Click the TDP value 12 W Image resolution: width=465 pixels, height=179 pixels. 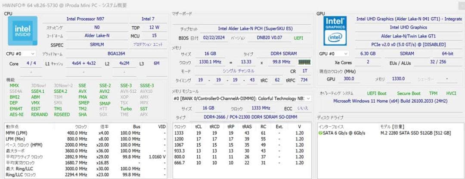154,27
